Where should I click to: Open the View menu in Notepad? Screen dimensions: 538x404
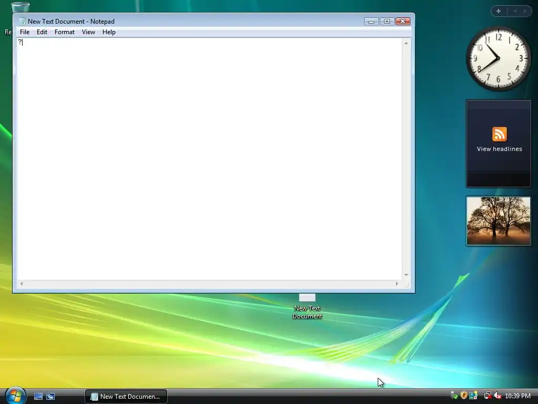tap(88, 32)
